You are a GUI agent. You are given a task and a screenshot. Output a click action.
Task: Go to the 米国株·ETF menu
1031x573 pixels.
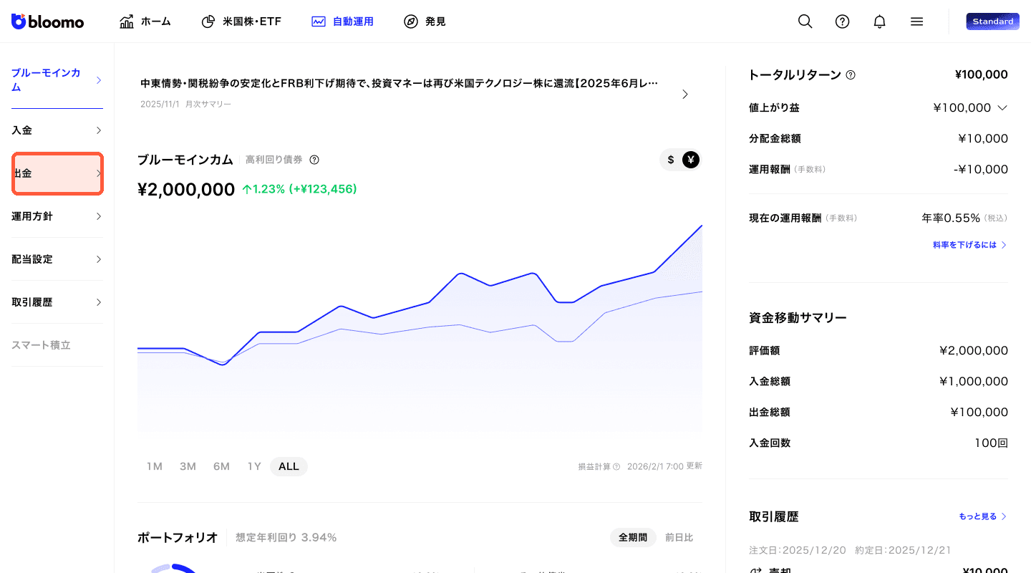coord(241,21)
